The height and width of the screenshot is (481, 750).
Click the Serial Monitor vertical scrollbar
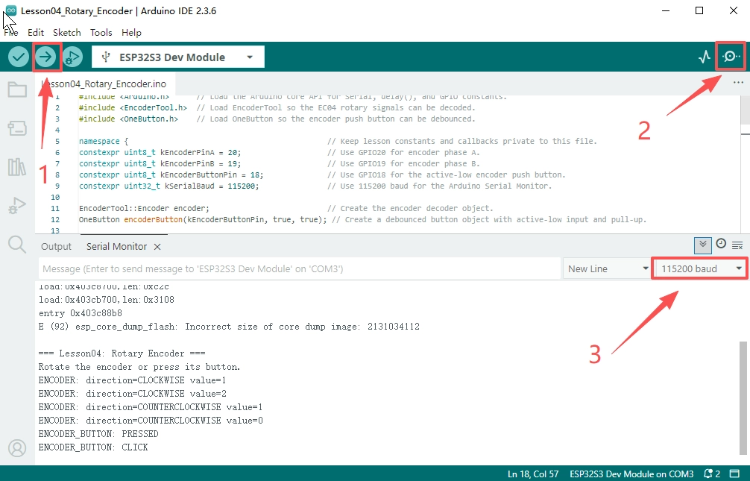pos(743,397)
